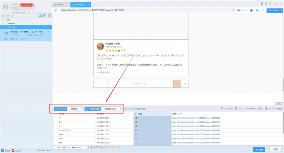Close the second bottom tab with its circle X
This screenshot has width=284, height=153.
click(x=119, y=147)
